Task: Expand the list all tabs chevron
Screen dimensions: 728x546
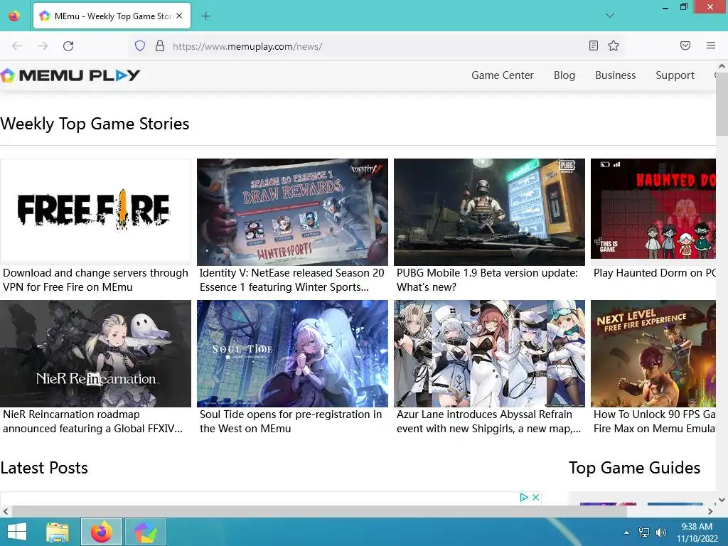Action: coord(610,16)
